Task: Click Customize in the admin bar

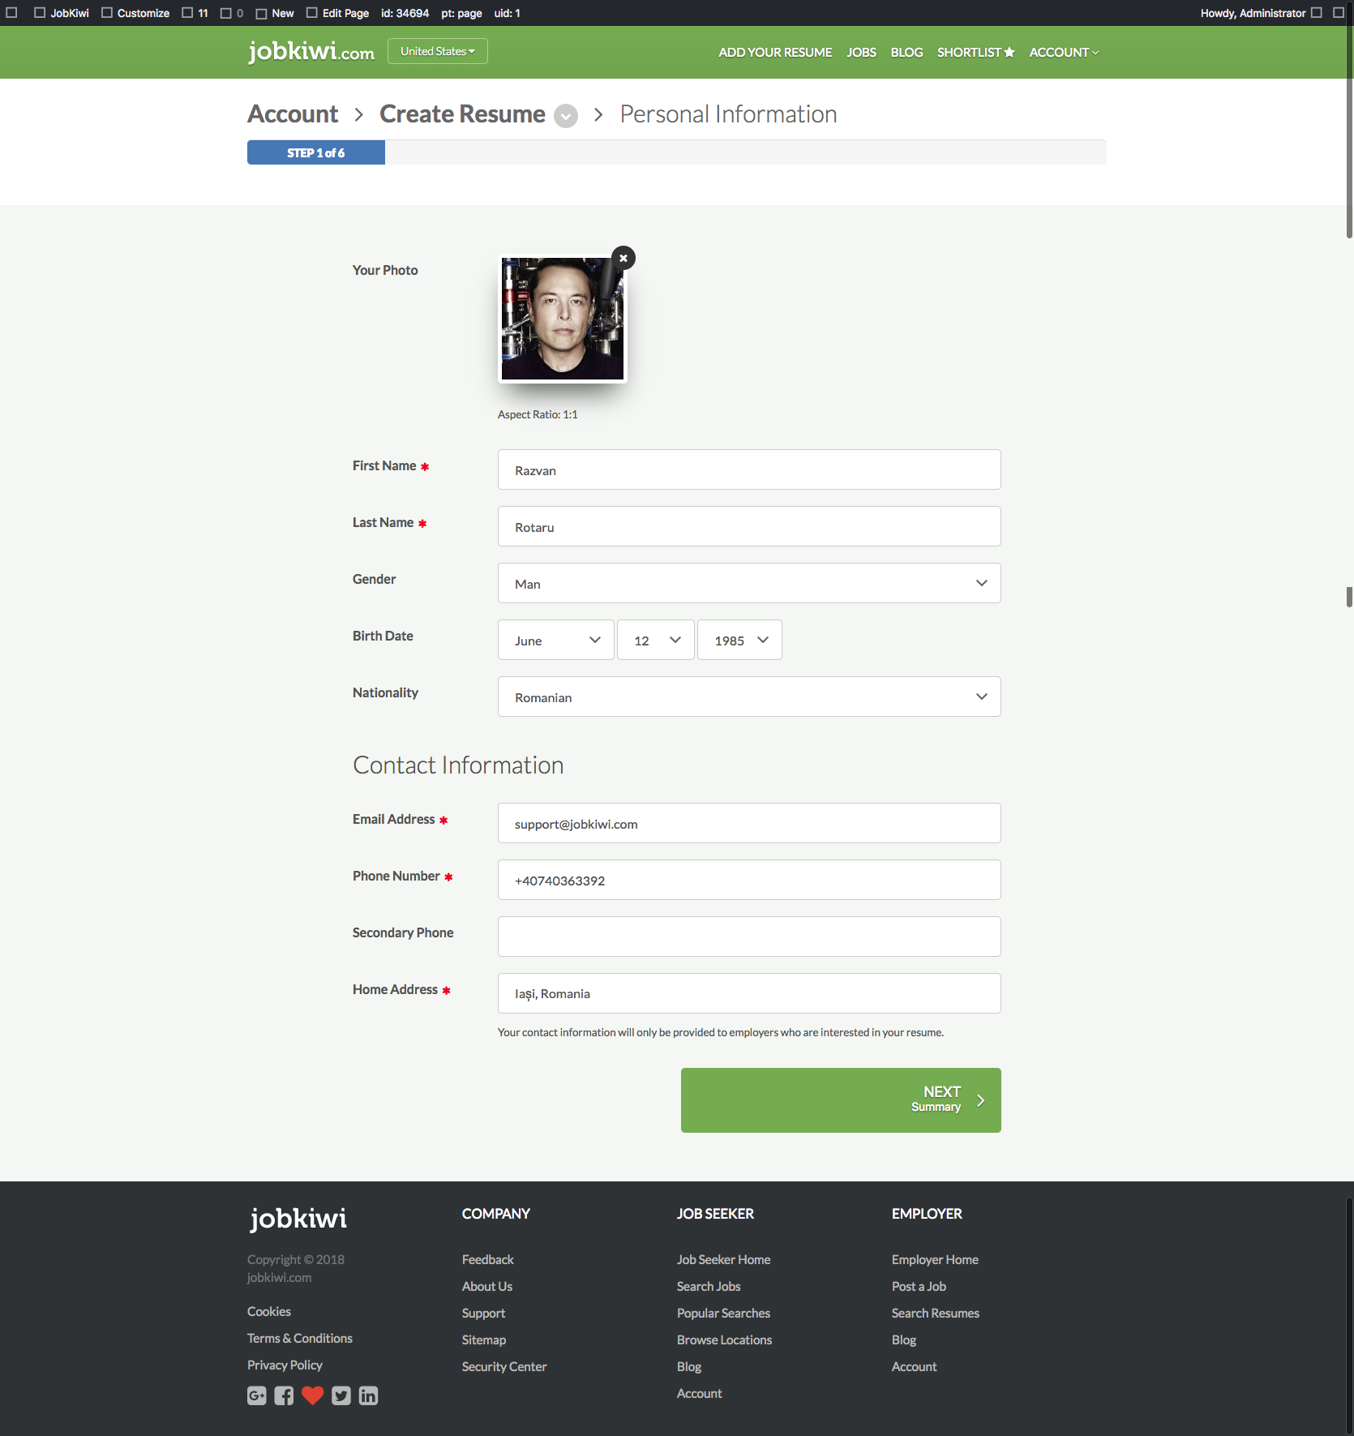Action: pos(135,13)
